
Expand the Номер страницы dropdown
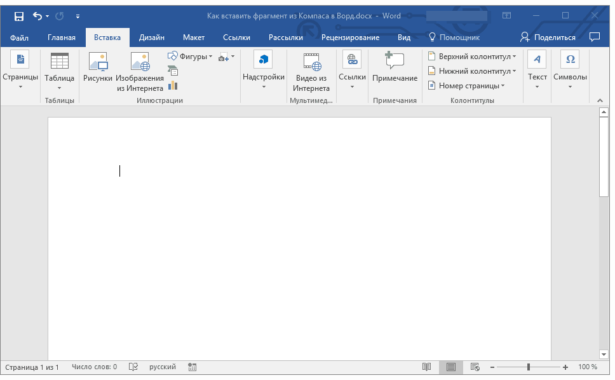(x=466, y=86)
